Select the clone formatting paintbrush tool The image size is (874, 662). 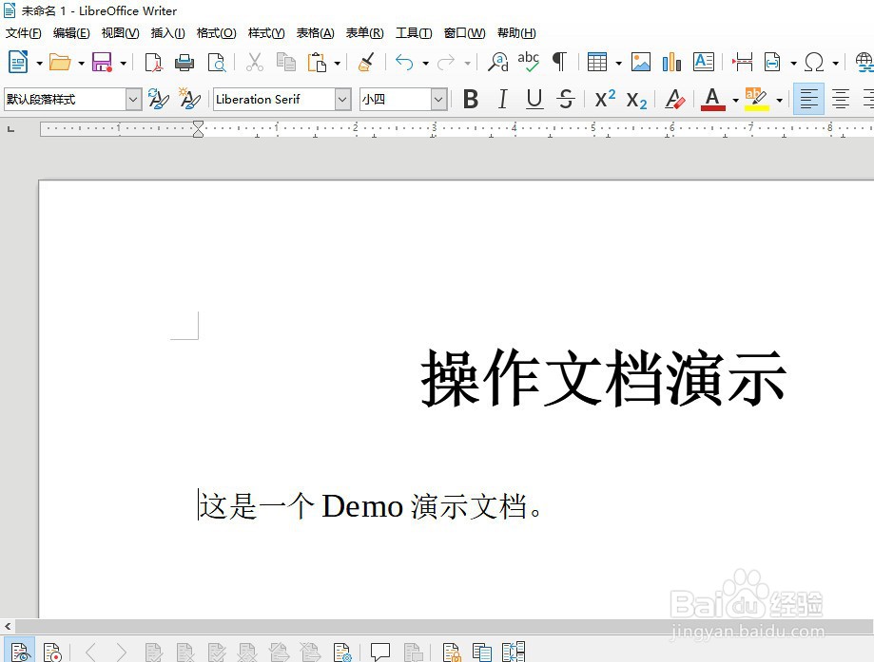coord(366,62)
